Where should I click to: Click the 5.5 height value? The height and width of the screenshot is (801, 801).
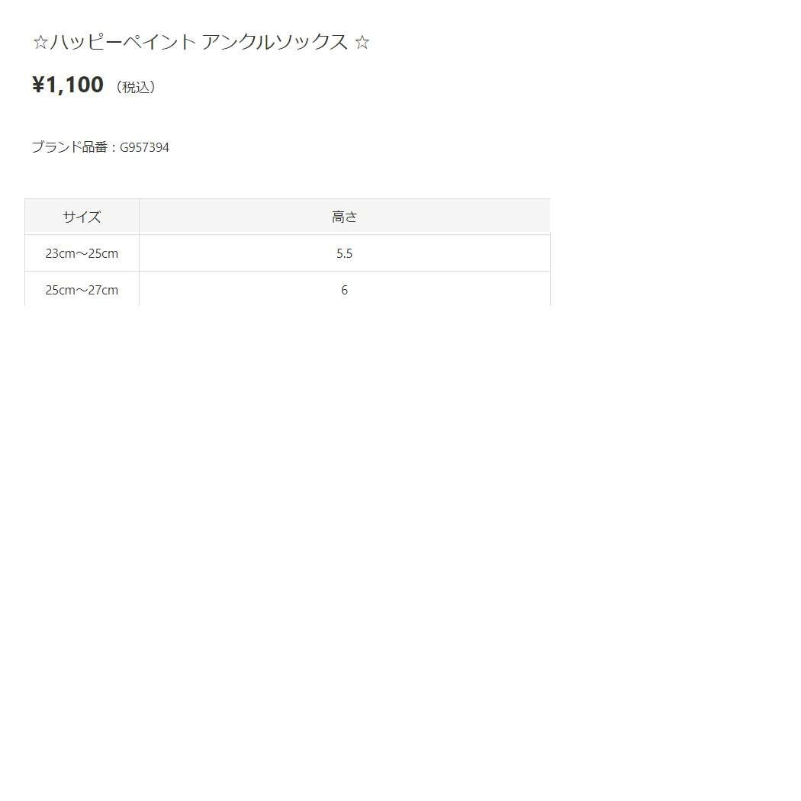[x=344, y=253]
